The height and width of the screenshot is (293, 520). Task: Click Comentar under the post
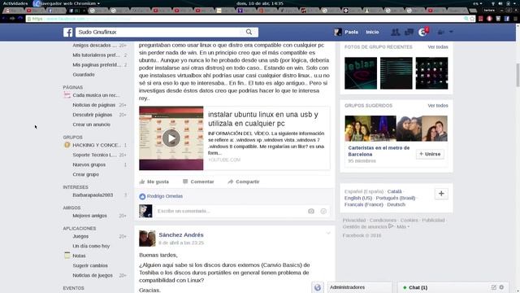[198, 181]
